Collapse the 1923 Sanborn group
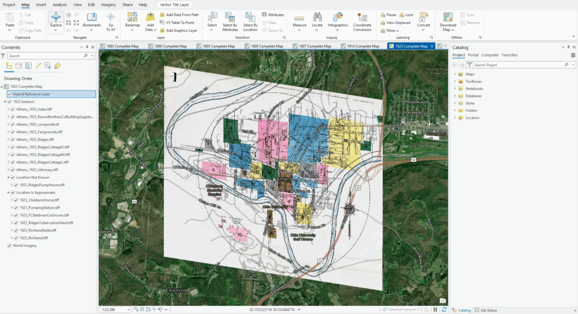The height and width of the screenshot is (314, 578). (x=5, y=102)
